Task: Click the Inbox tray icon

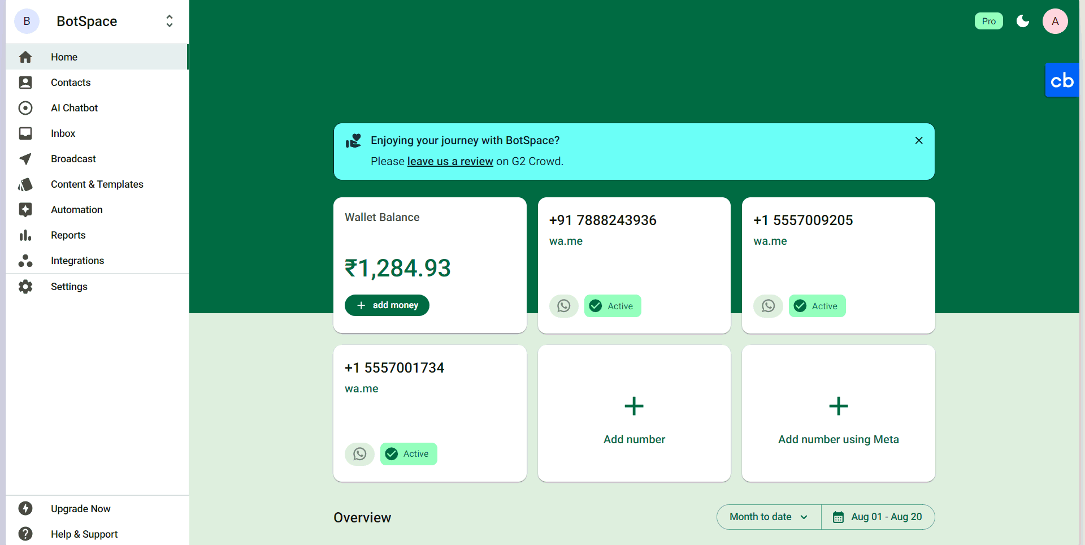Action: [x=25, y=133]
